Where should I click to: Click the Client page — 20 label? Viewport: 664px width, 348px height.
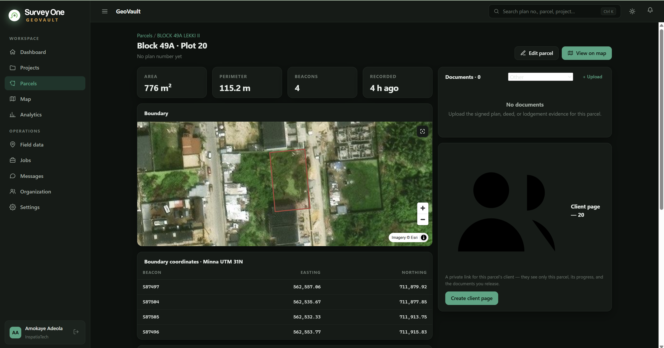coord(585,211)
